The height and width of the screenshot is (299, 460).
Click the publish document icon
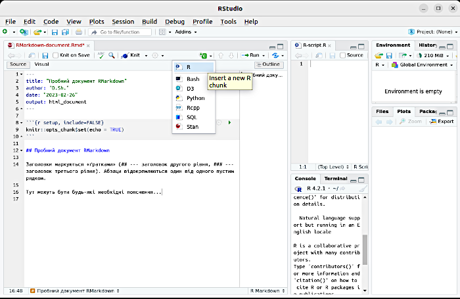pyautogui.click(x=275, y=55)
